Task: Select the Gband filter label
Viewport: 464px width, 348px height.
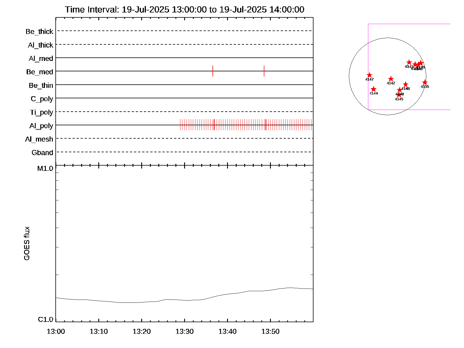Action: [42, 153]
